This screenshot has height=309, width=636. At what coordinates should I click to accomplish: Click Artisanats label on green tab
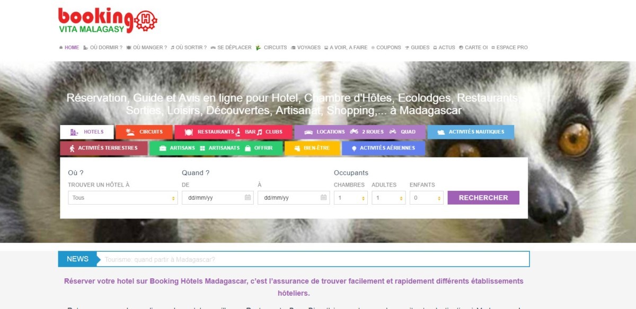coord(224,148)
